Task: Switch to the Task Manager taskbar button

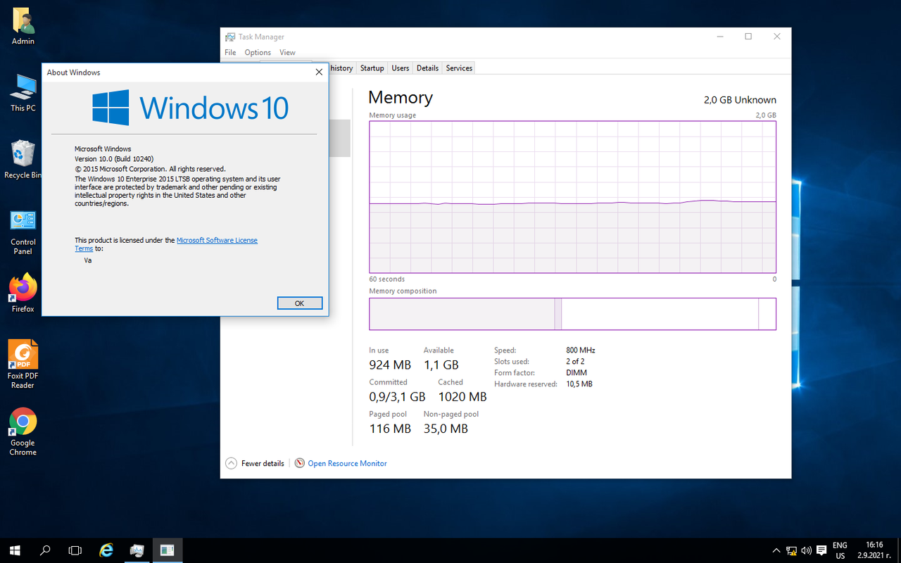Action: pyautogui.click(x=137, y=550)
